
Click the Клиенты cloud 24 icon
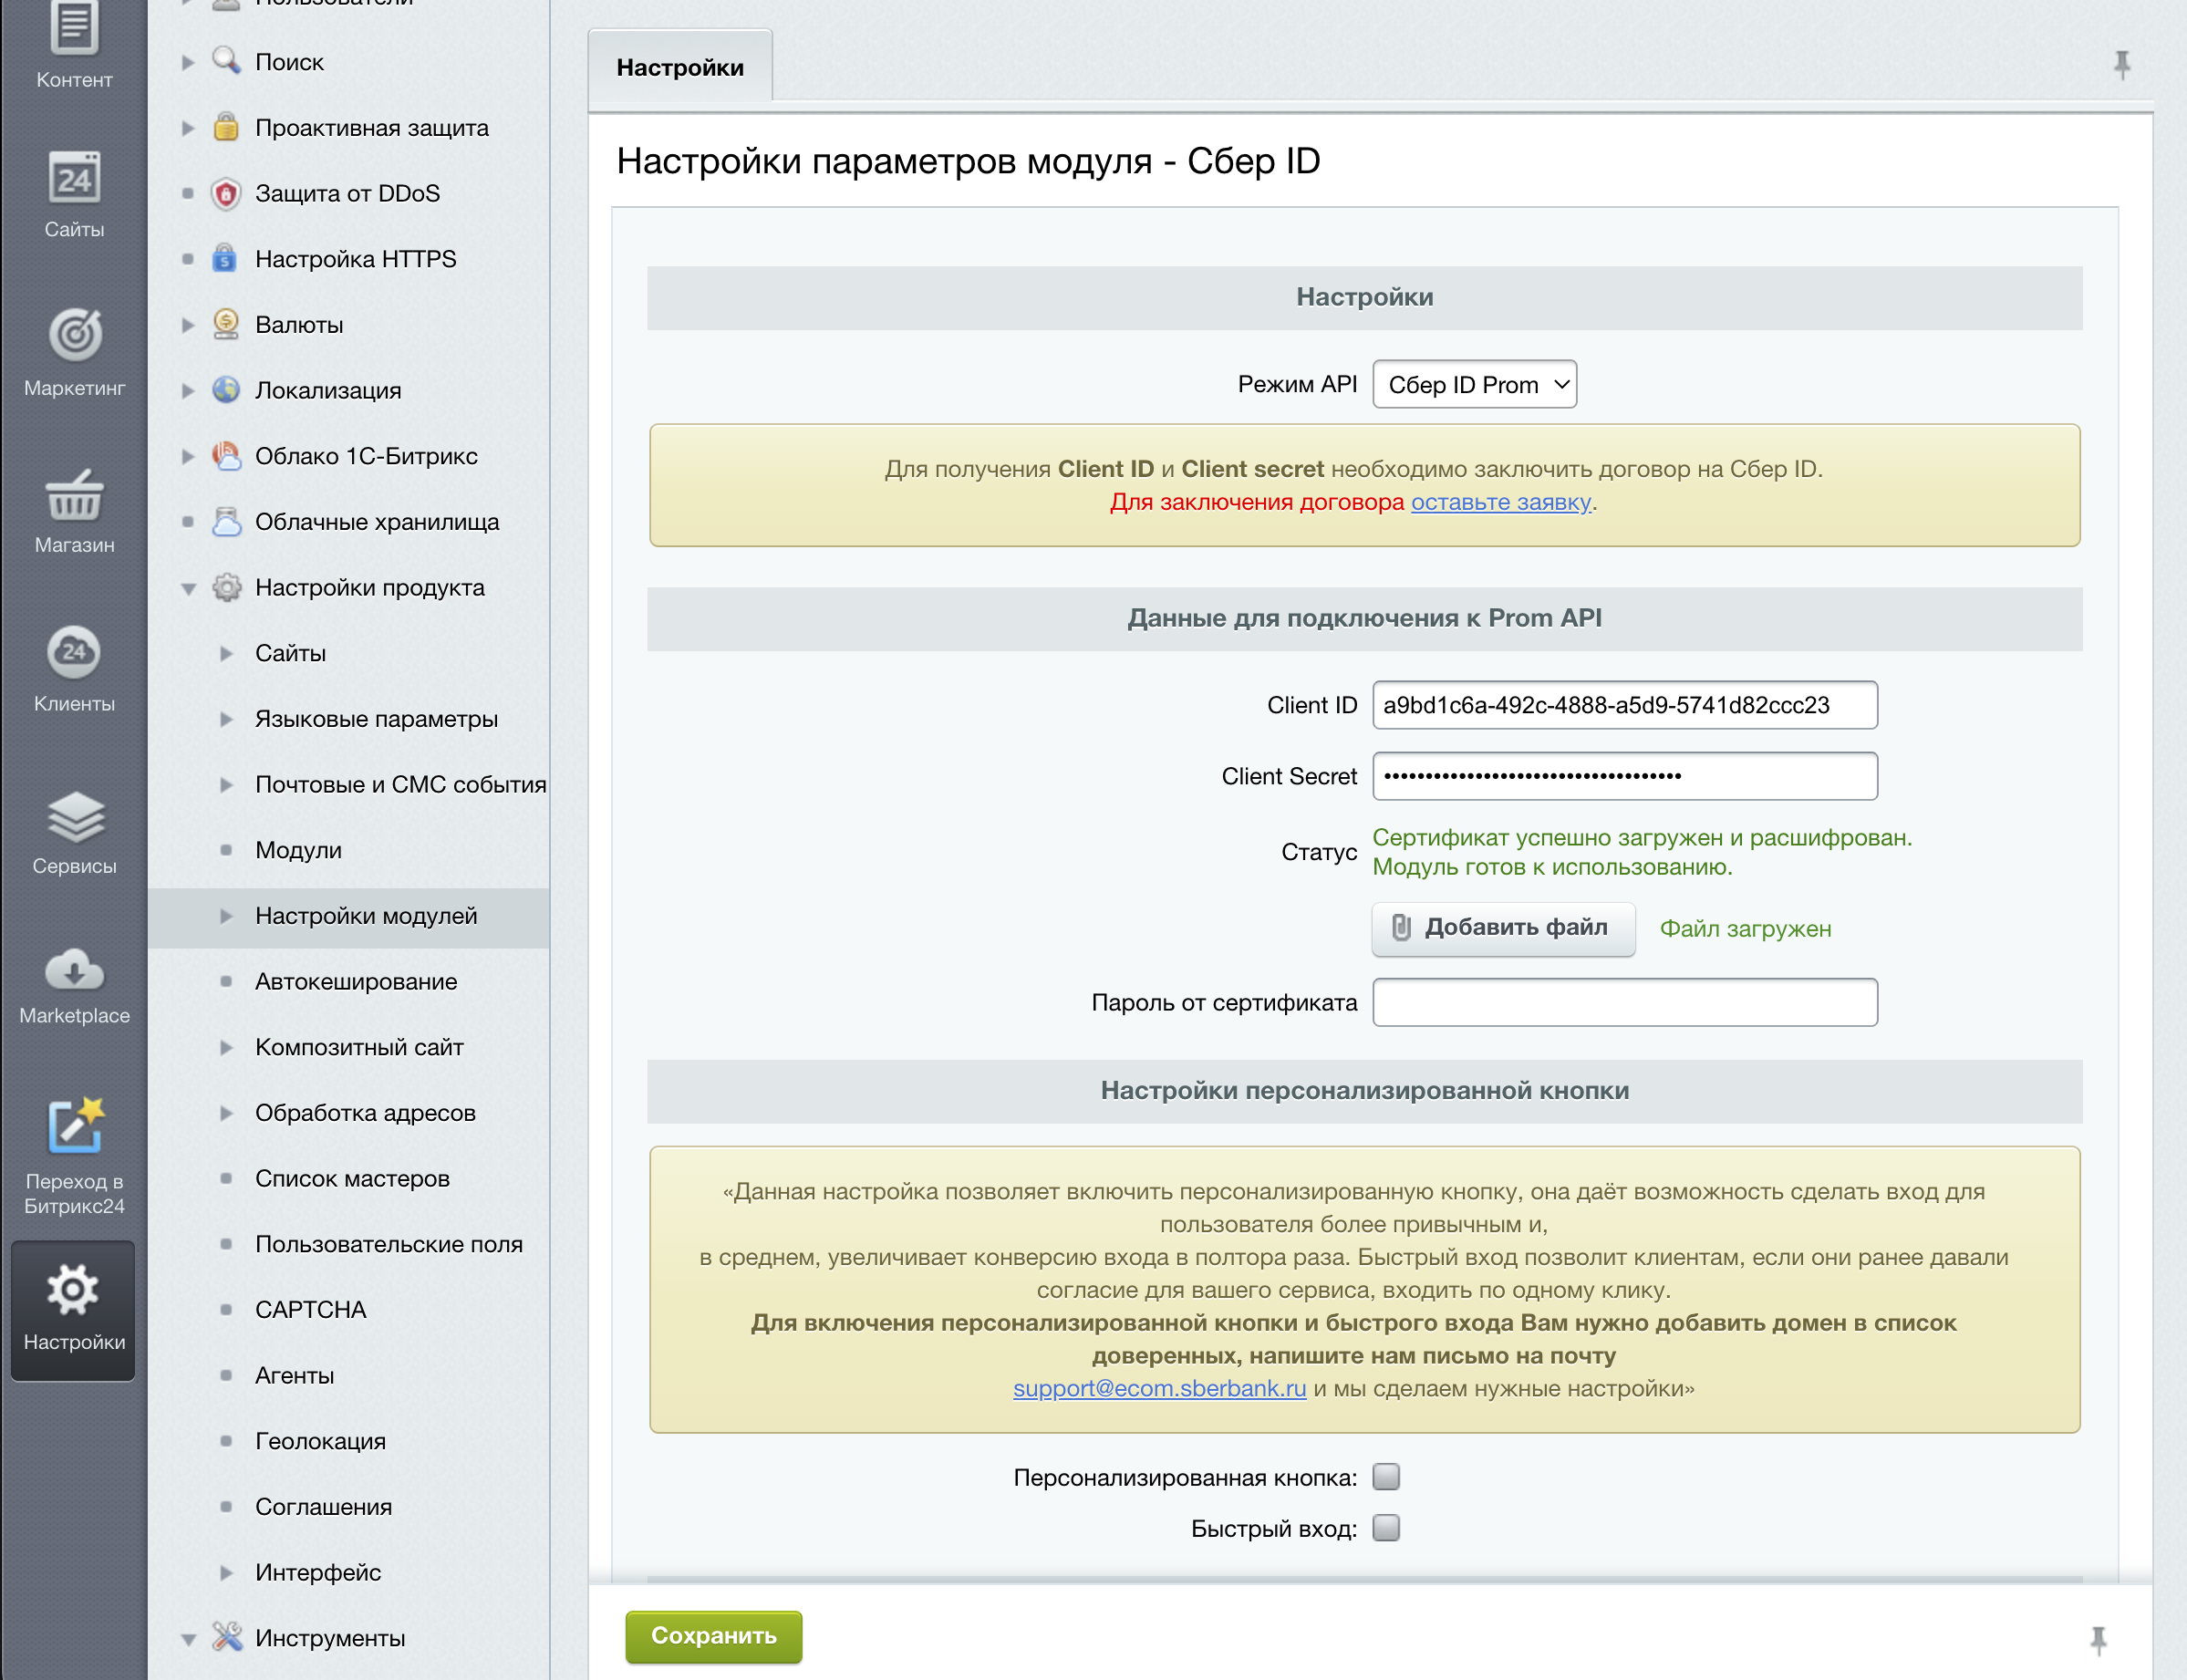pos(74,653)
